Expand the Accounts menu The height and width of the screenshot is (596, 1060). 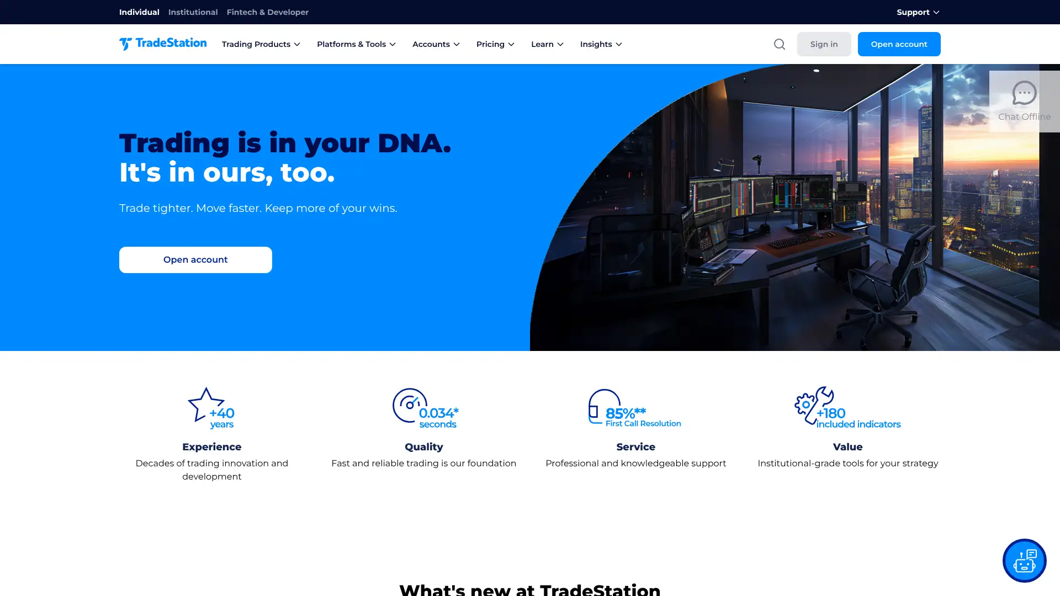(x=436, y=44)
